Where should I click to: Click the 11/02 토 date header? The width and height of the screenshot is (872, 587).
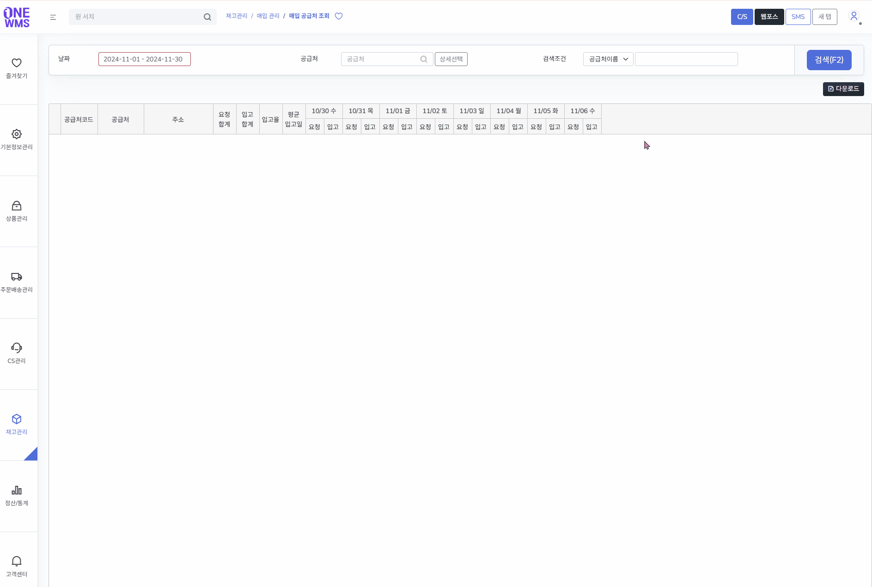(x=435, y=111)
